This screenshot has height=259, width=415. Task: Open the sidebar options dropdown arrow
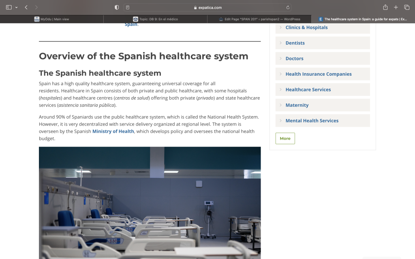[16, 7]
